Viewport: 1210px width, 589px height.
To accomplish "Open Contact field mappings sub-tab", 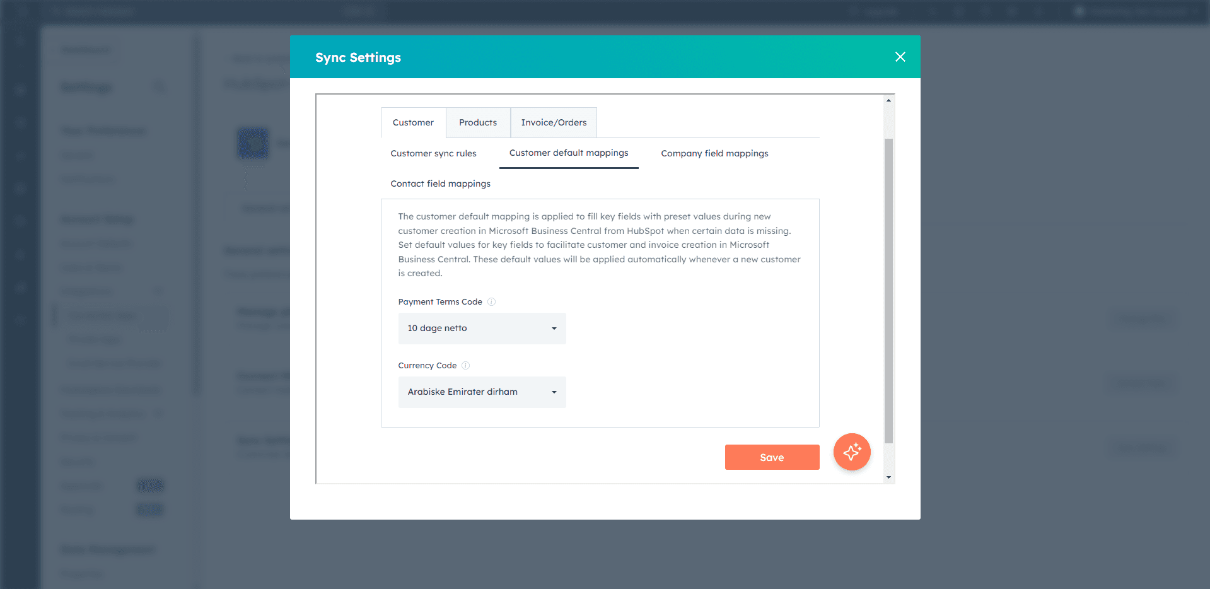I will (440, 184).
